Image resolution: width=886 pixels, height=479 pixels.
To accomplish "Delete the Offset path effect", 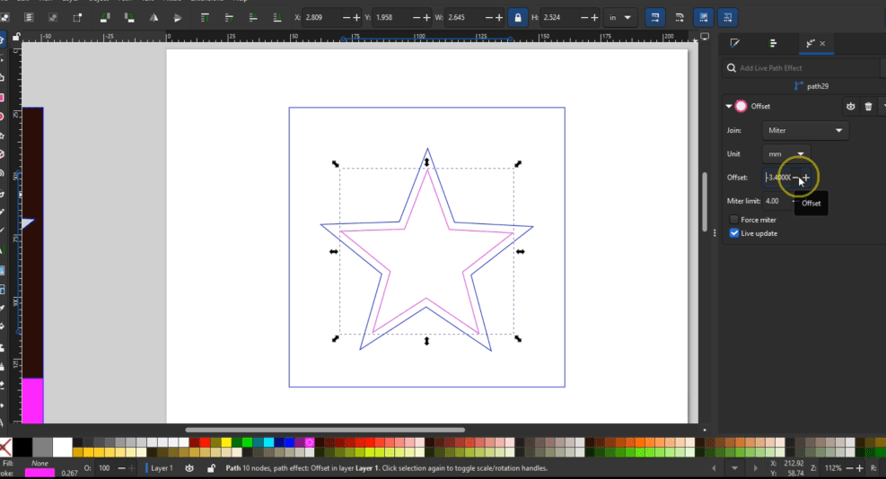I will (x=868, y=106).
